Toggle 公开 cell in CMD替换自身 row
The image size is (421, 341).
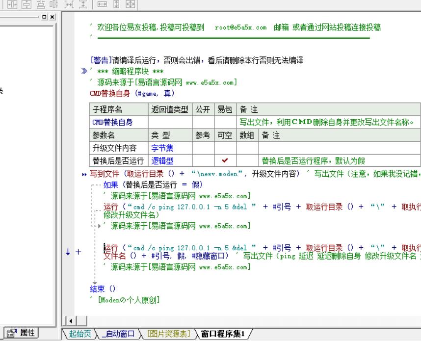[203, 123]
